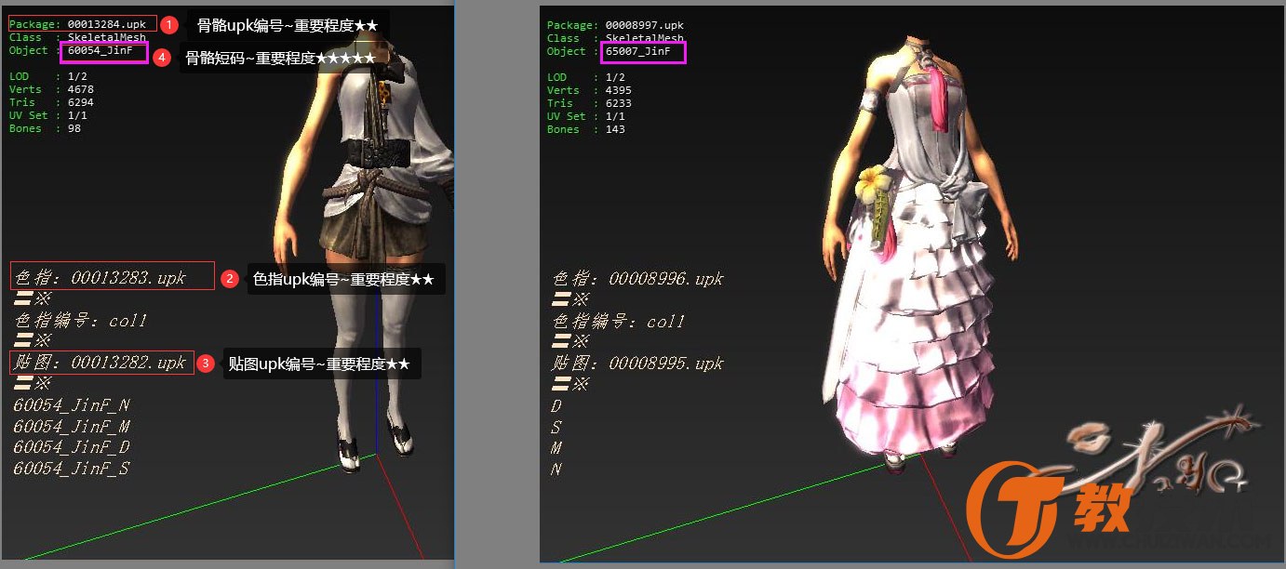This screenshot has height=569, width=1286.
Task: Click "Class : SkeletalMesh" in the 60054_JinF viewer
Action: 77,37
